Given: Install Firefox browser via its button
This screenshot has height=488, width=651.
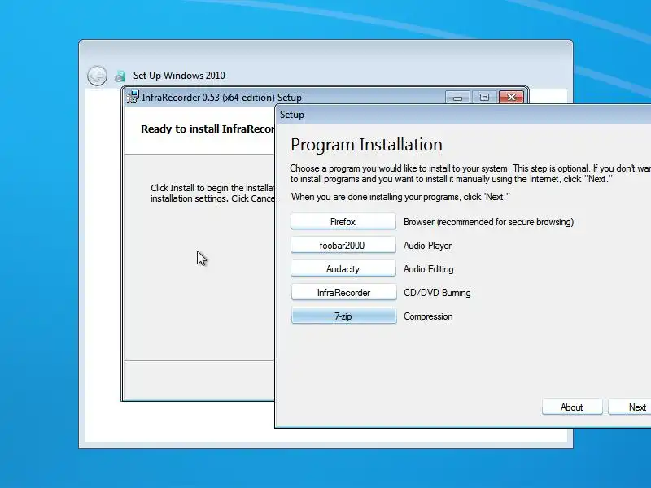Looking at the screenshot, I should pos(343,221).
